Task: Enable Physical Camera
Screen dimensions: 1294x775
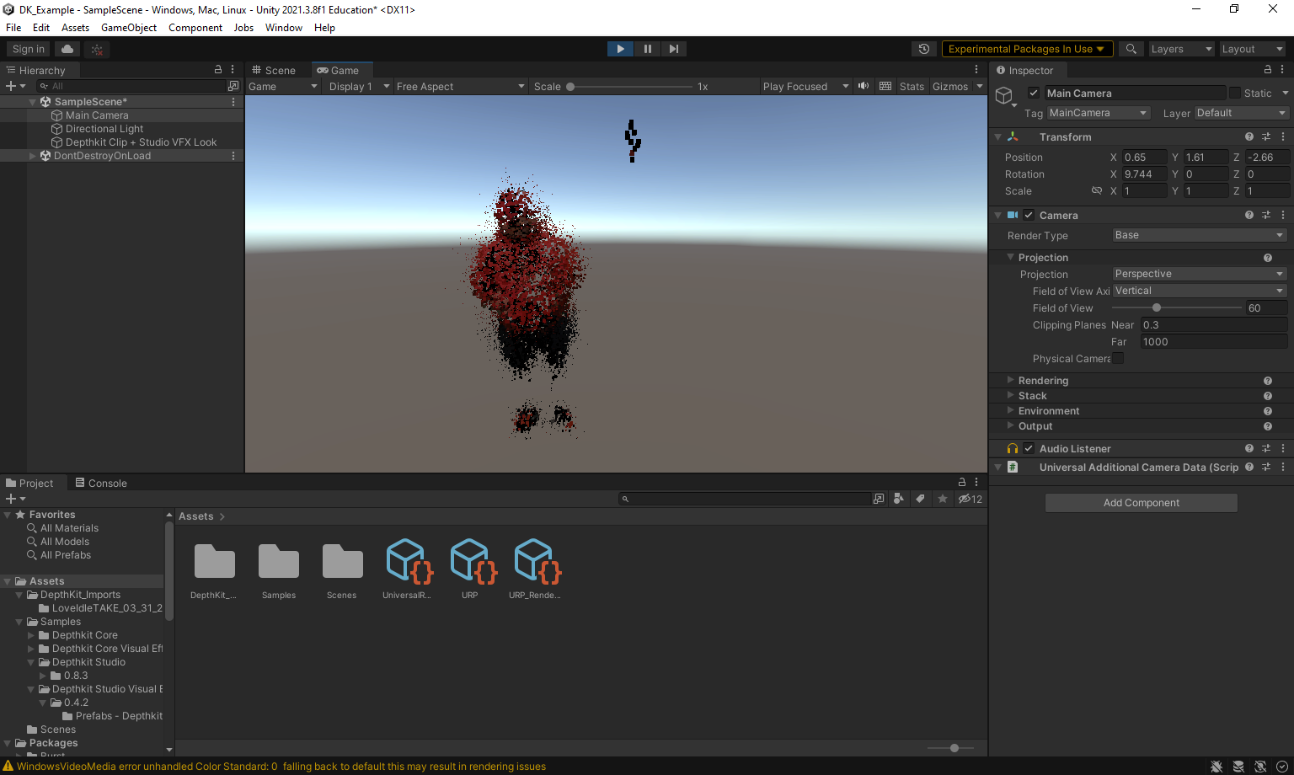Action: (x=1118, y=358)
